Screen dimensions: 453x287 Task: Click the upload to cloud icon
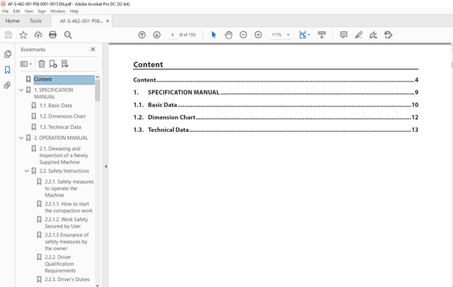(x=38, y=35)
